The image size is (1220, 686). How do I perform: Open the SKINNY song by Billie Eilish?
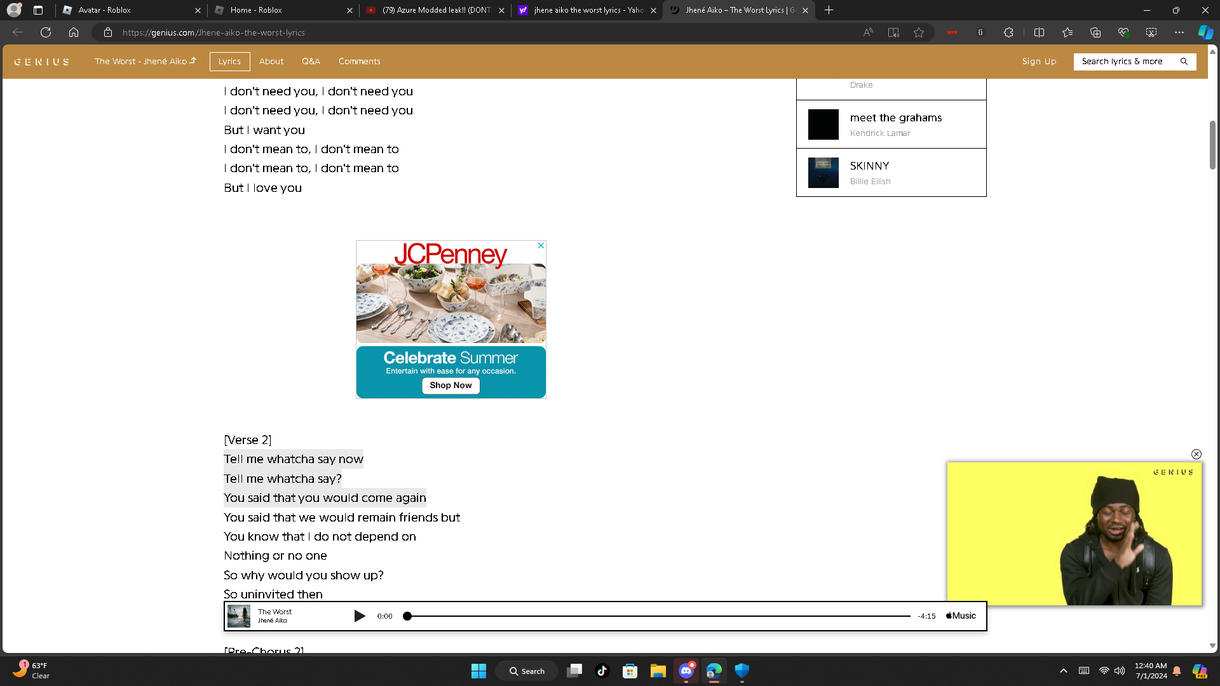(x=891, y=173)
